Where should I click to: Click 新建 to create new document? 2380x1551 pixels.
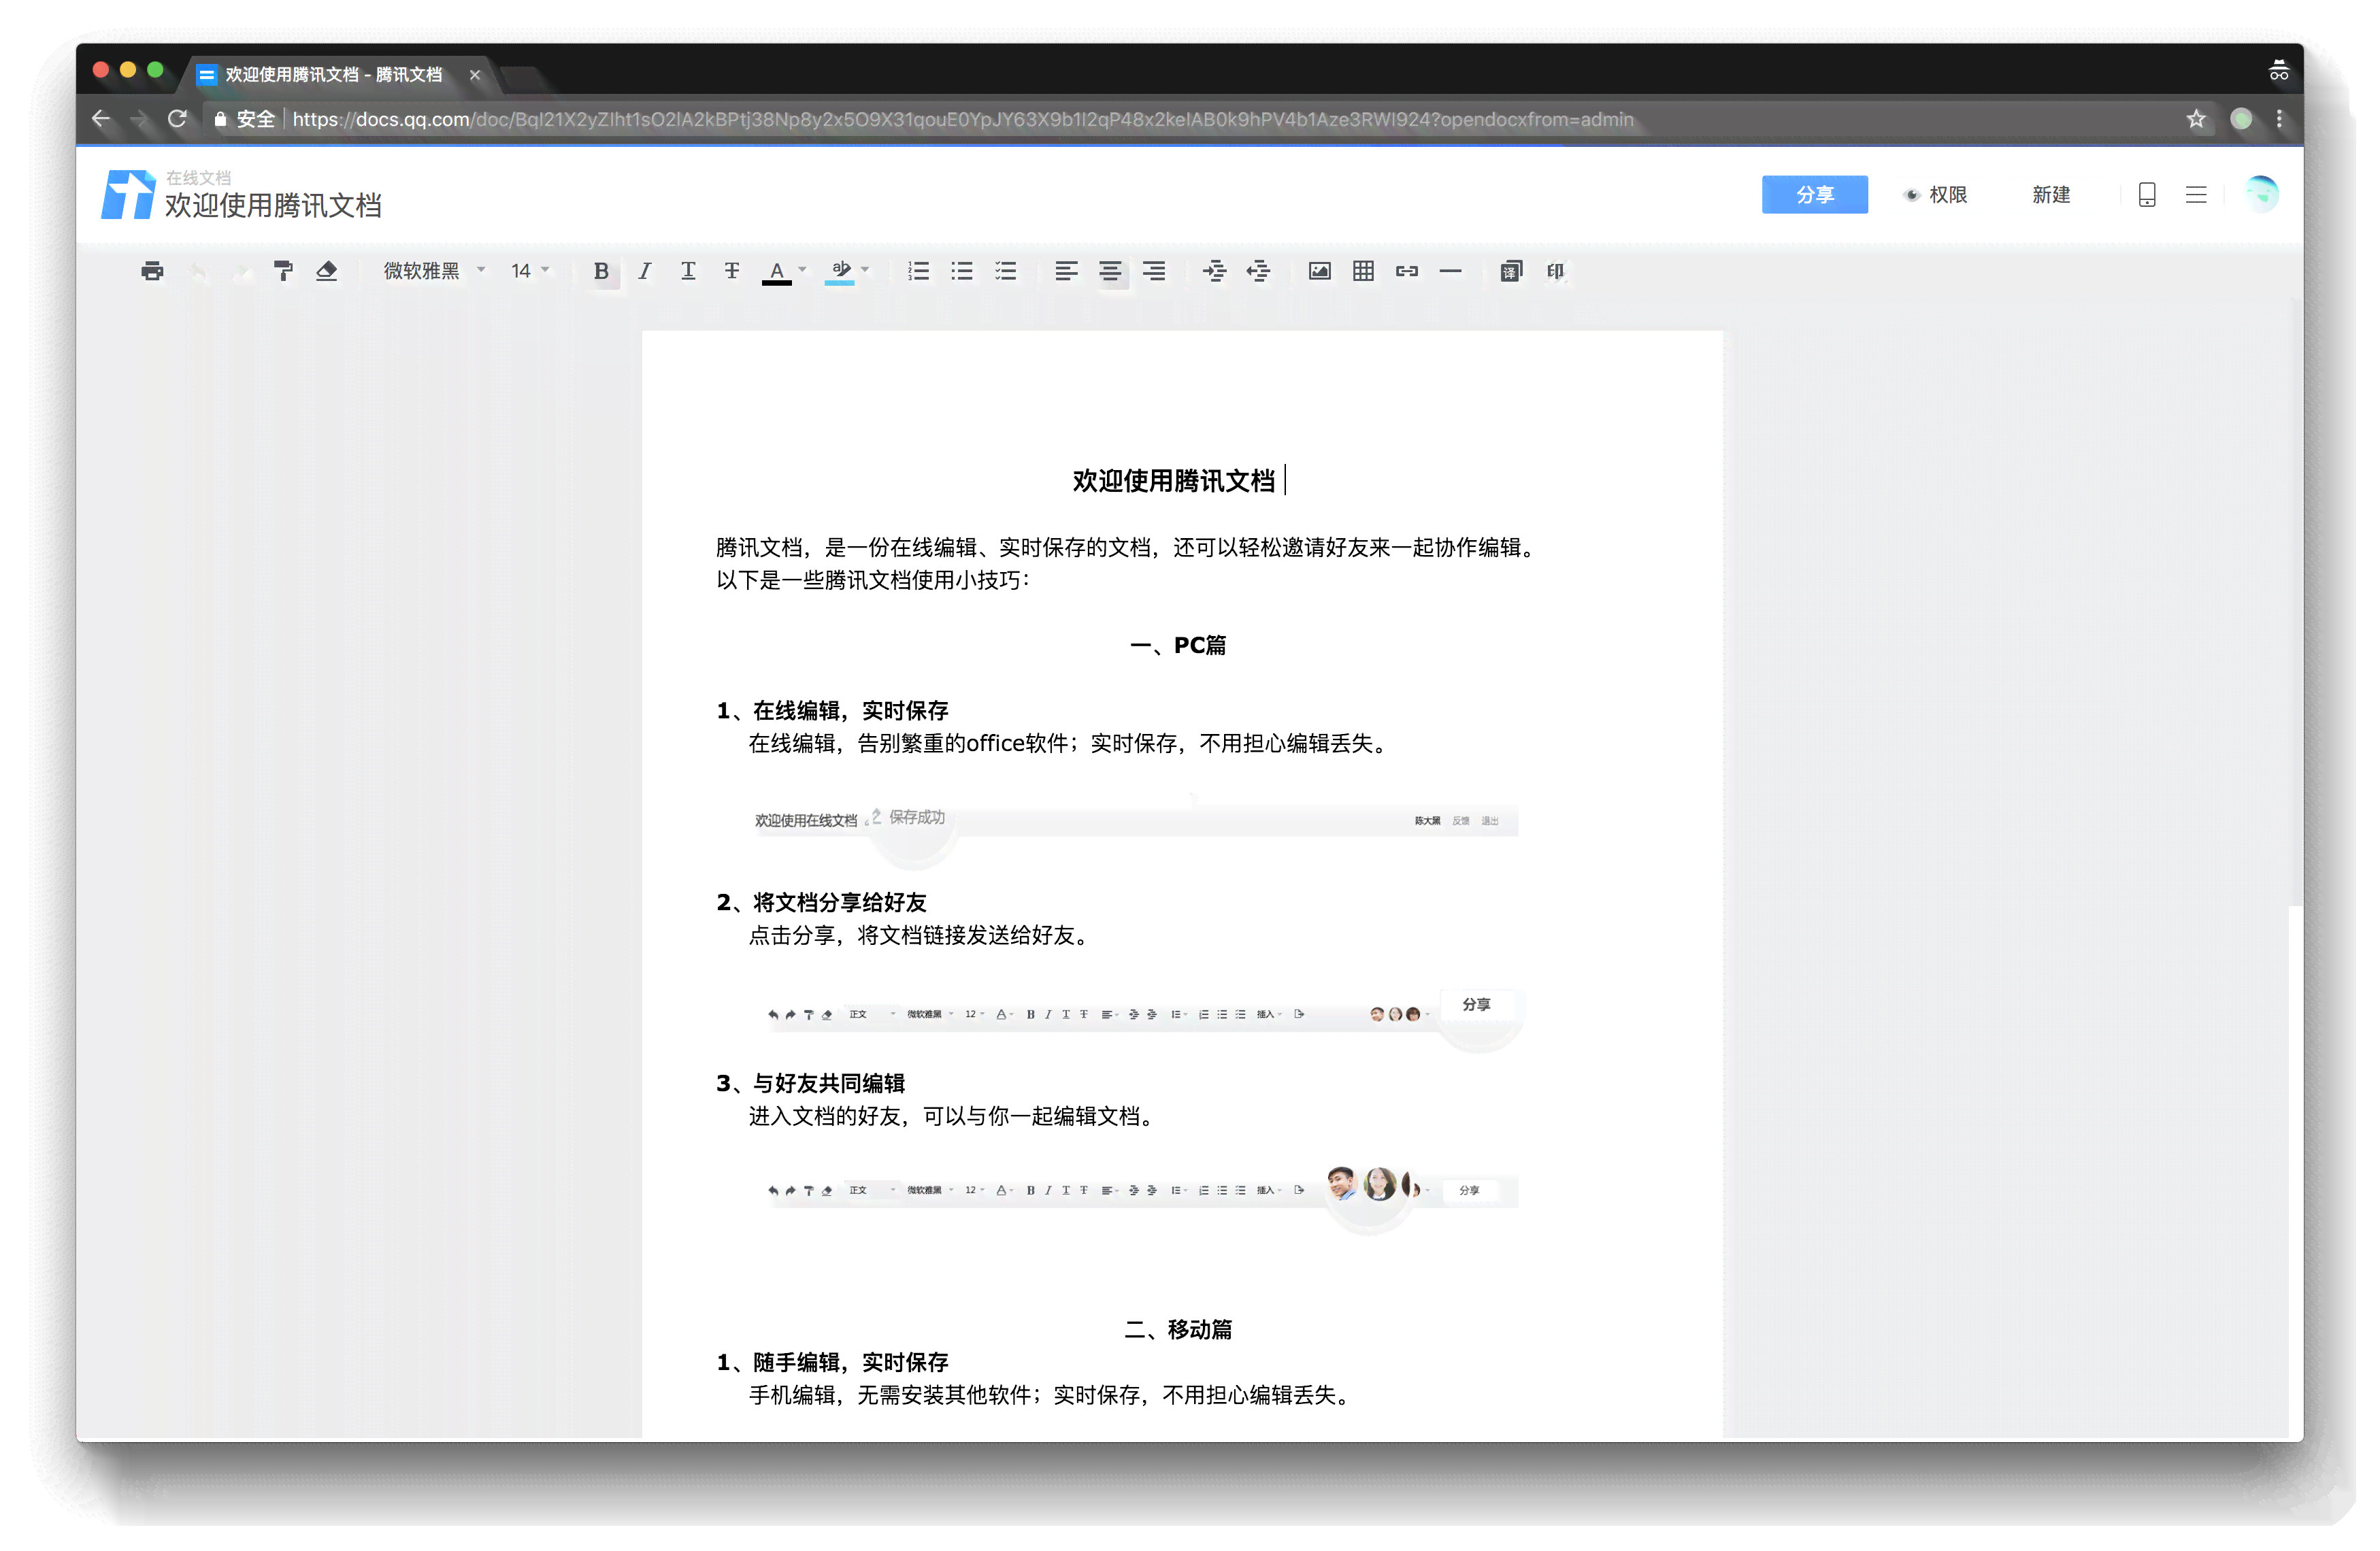pyautogui.click(x=2051, y=194)
